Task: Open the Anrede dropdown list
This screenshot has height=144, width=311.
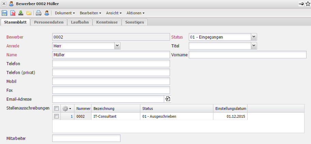Action: click(117, 45)
